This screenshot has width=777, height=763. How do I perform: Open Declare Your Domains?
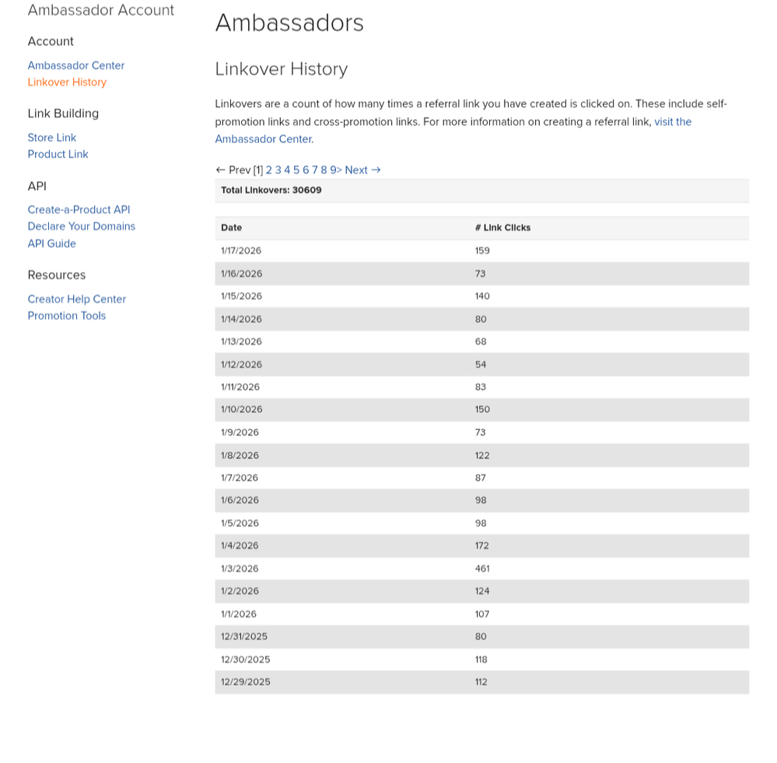81,226
